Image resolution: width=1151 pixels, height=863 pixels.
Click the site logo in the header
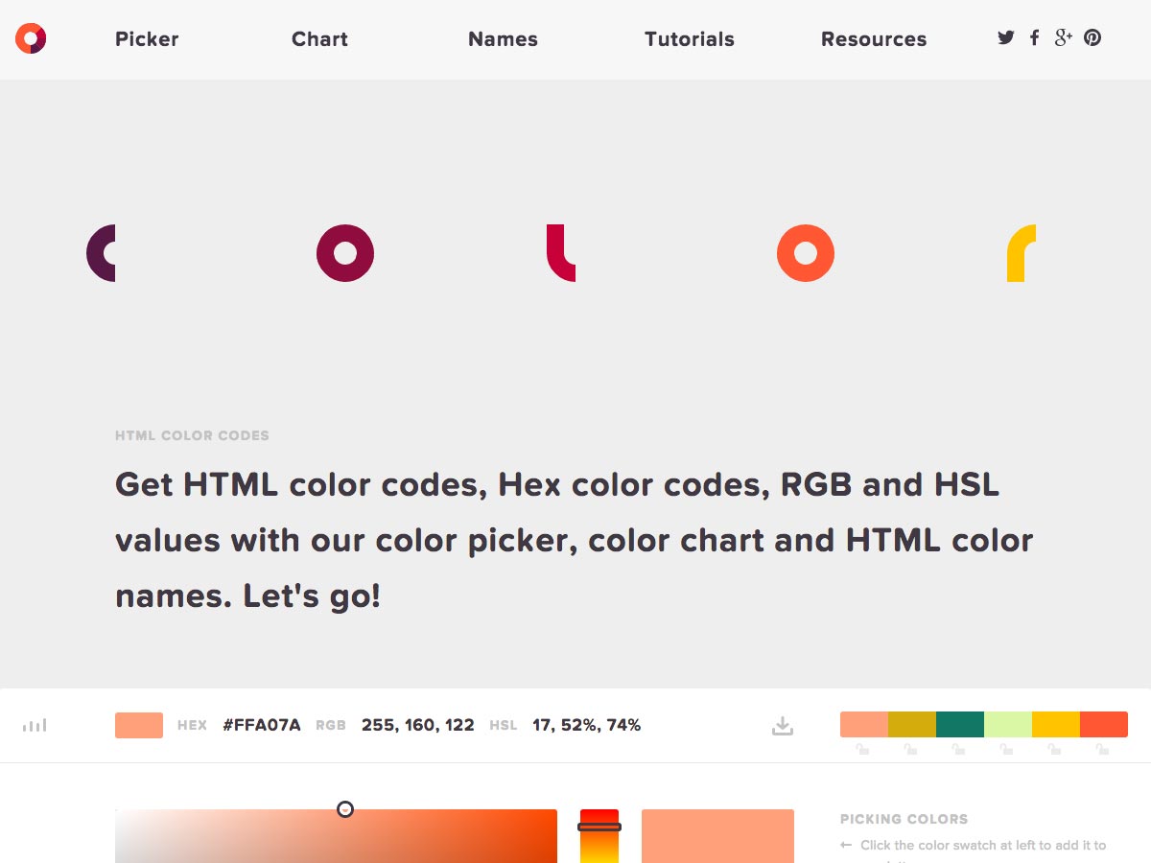31,38
